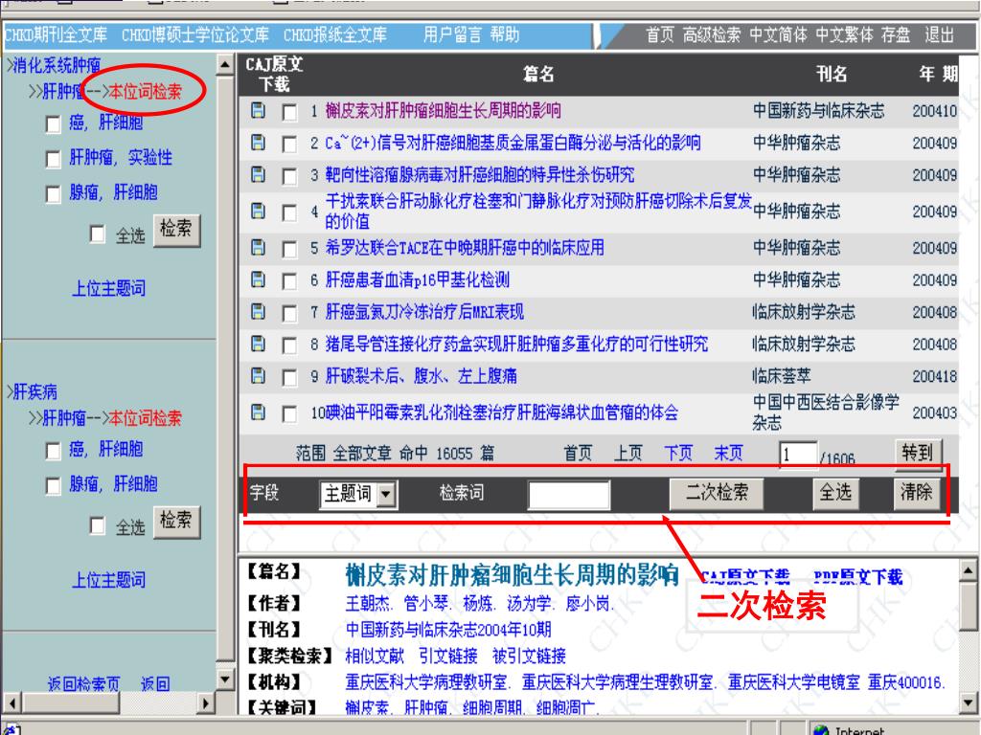Click PDF原文下载 link
981x735 pixels.
(857, 577)
